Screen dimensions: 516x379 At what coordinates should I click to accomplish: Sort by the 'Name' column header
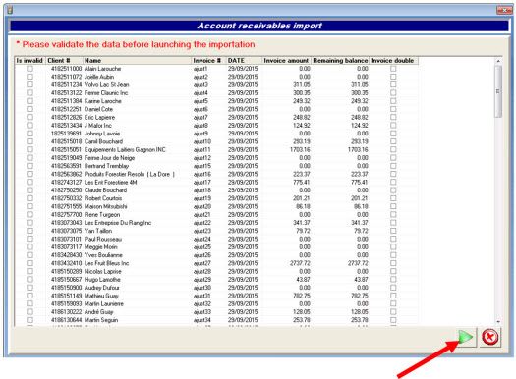click(137, 61)
